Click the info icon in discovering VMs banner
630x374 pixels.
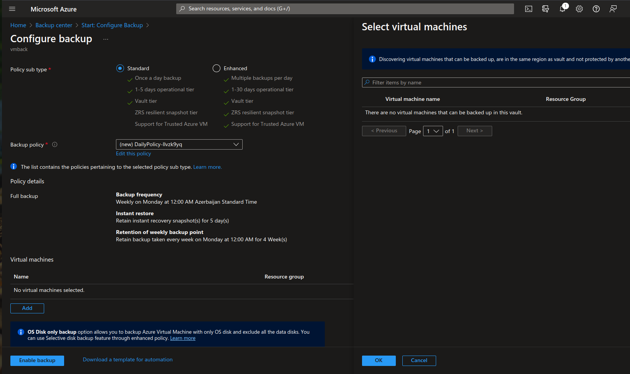click(x=372, y=59)
